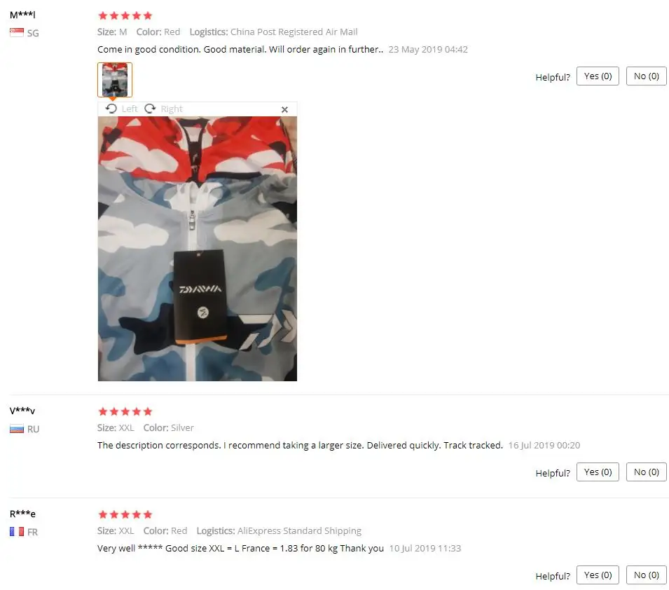Click reviewer name M***l

point(22,15)
